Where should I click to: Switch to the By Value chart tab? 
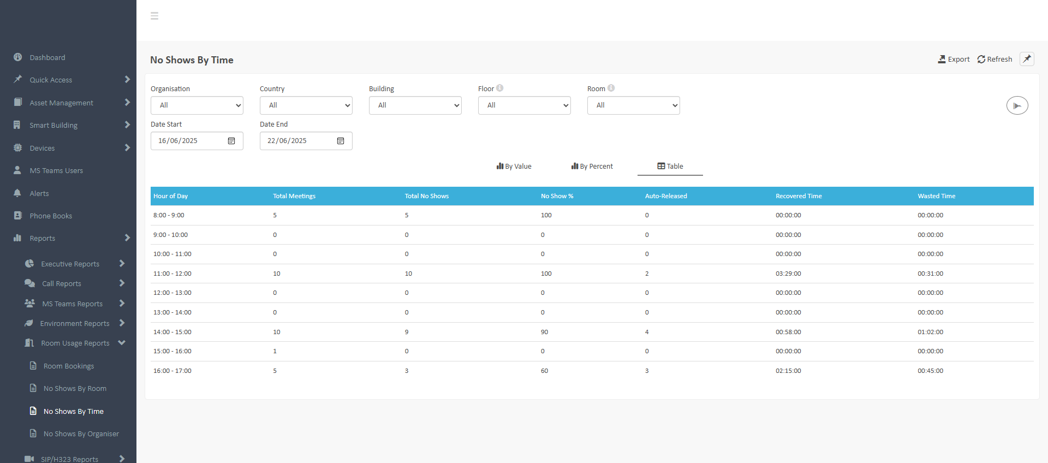pos(514,166)
